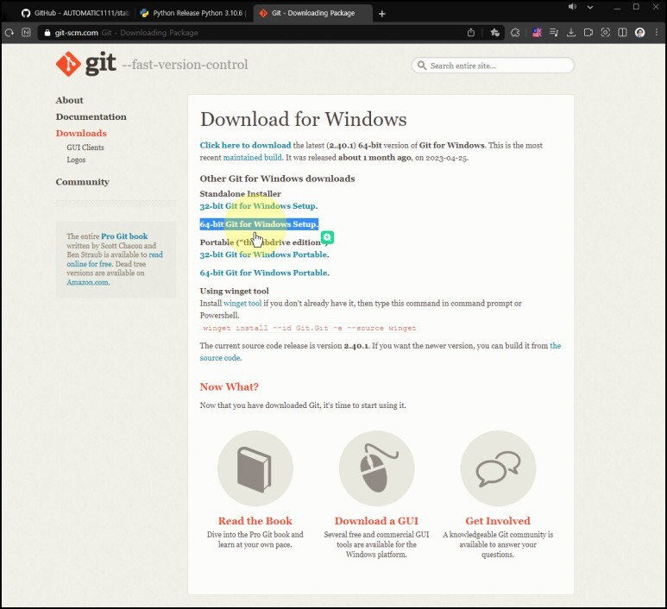Click the Git logo on the page header

pyautogui.click(x=85, y=64)
